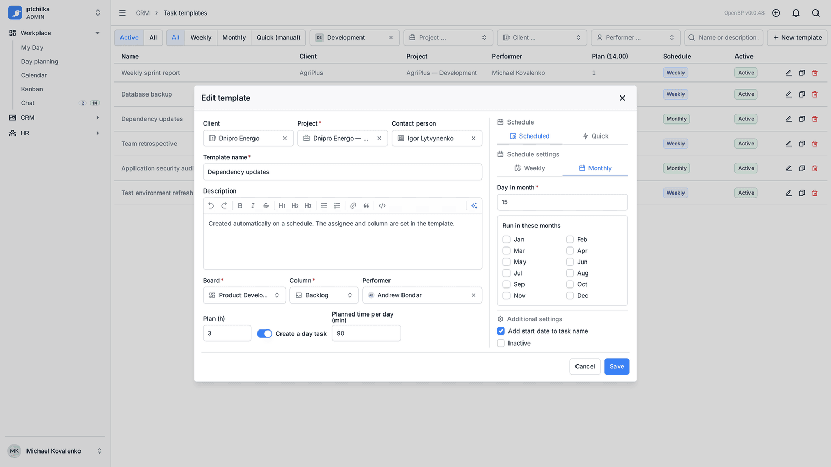
Task: Toggle Create a day task switch
Action: [x=264, y=334]
